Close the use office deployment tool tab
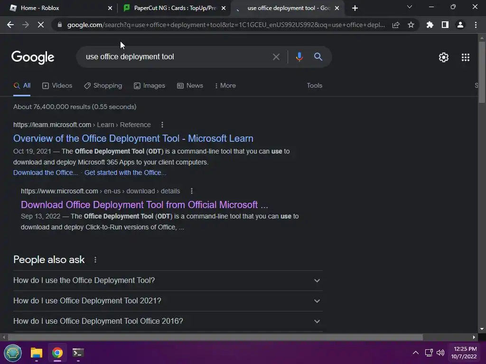 click(x=337, y=8)
